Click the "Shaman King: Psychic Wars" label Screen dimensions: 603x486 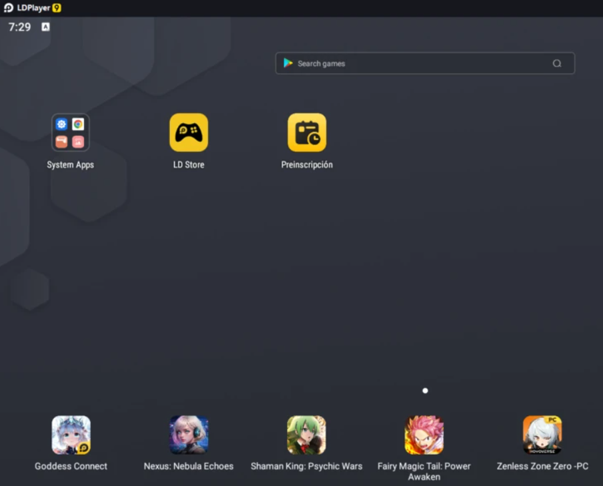[306, 467]
